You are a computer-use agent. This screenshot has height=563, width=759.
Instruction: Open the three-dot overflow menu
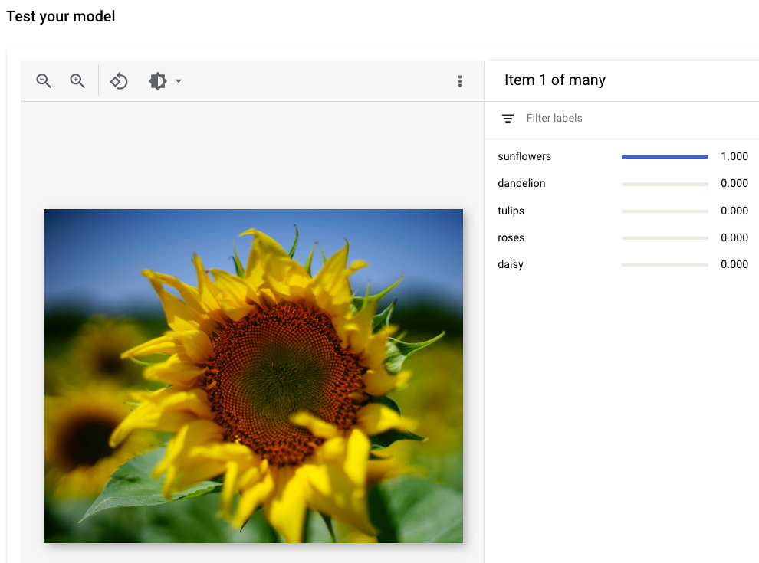pos(460,80)
